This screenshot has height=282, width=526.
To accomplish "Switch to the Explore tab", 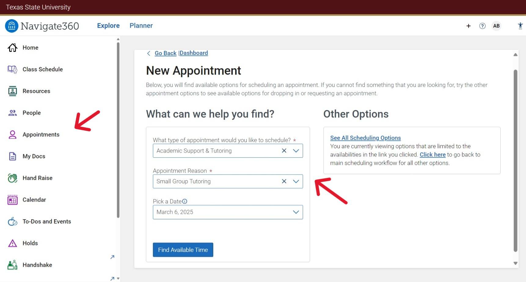I will click(x=108, y=26).
